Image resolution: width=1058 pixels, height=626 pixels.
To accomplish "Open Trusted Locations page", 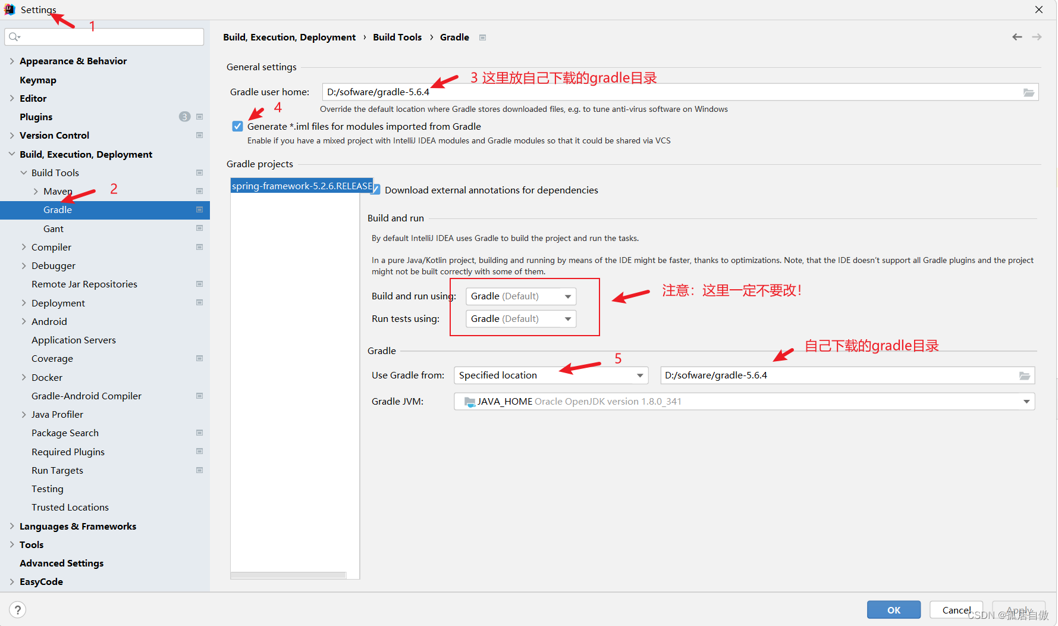I will click(70, 507).
